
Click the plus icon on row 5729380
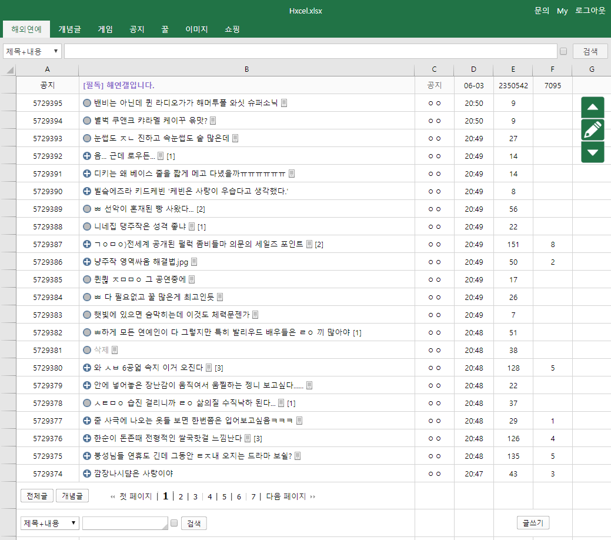[87, 368]
